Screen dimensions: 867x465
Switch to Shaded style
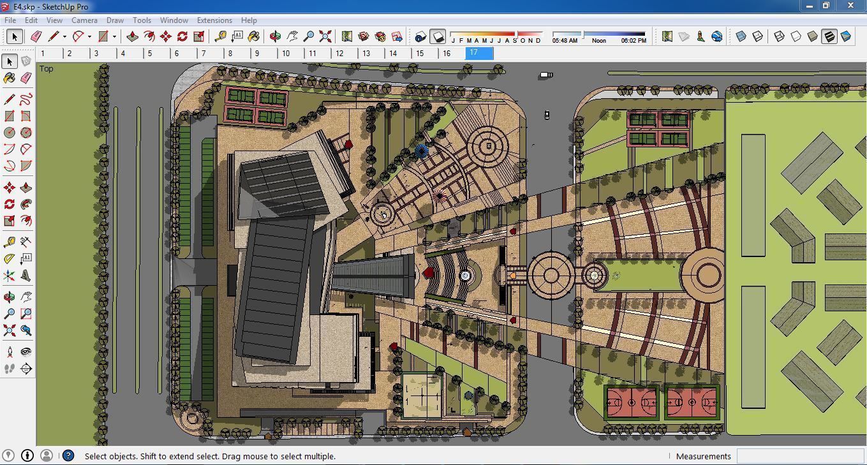(x=812, y=36)
